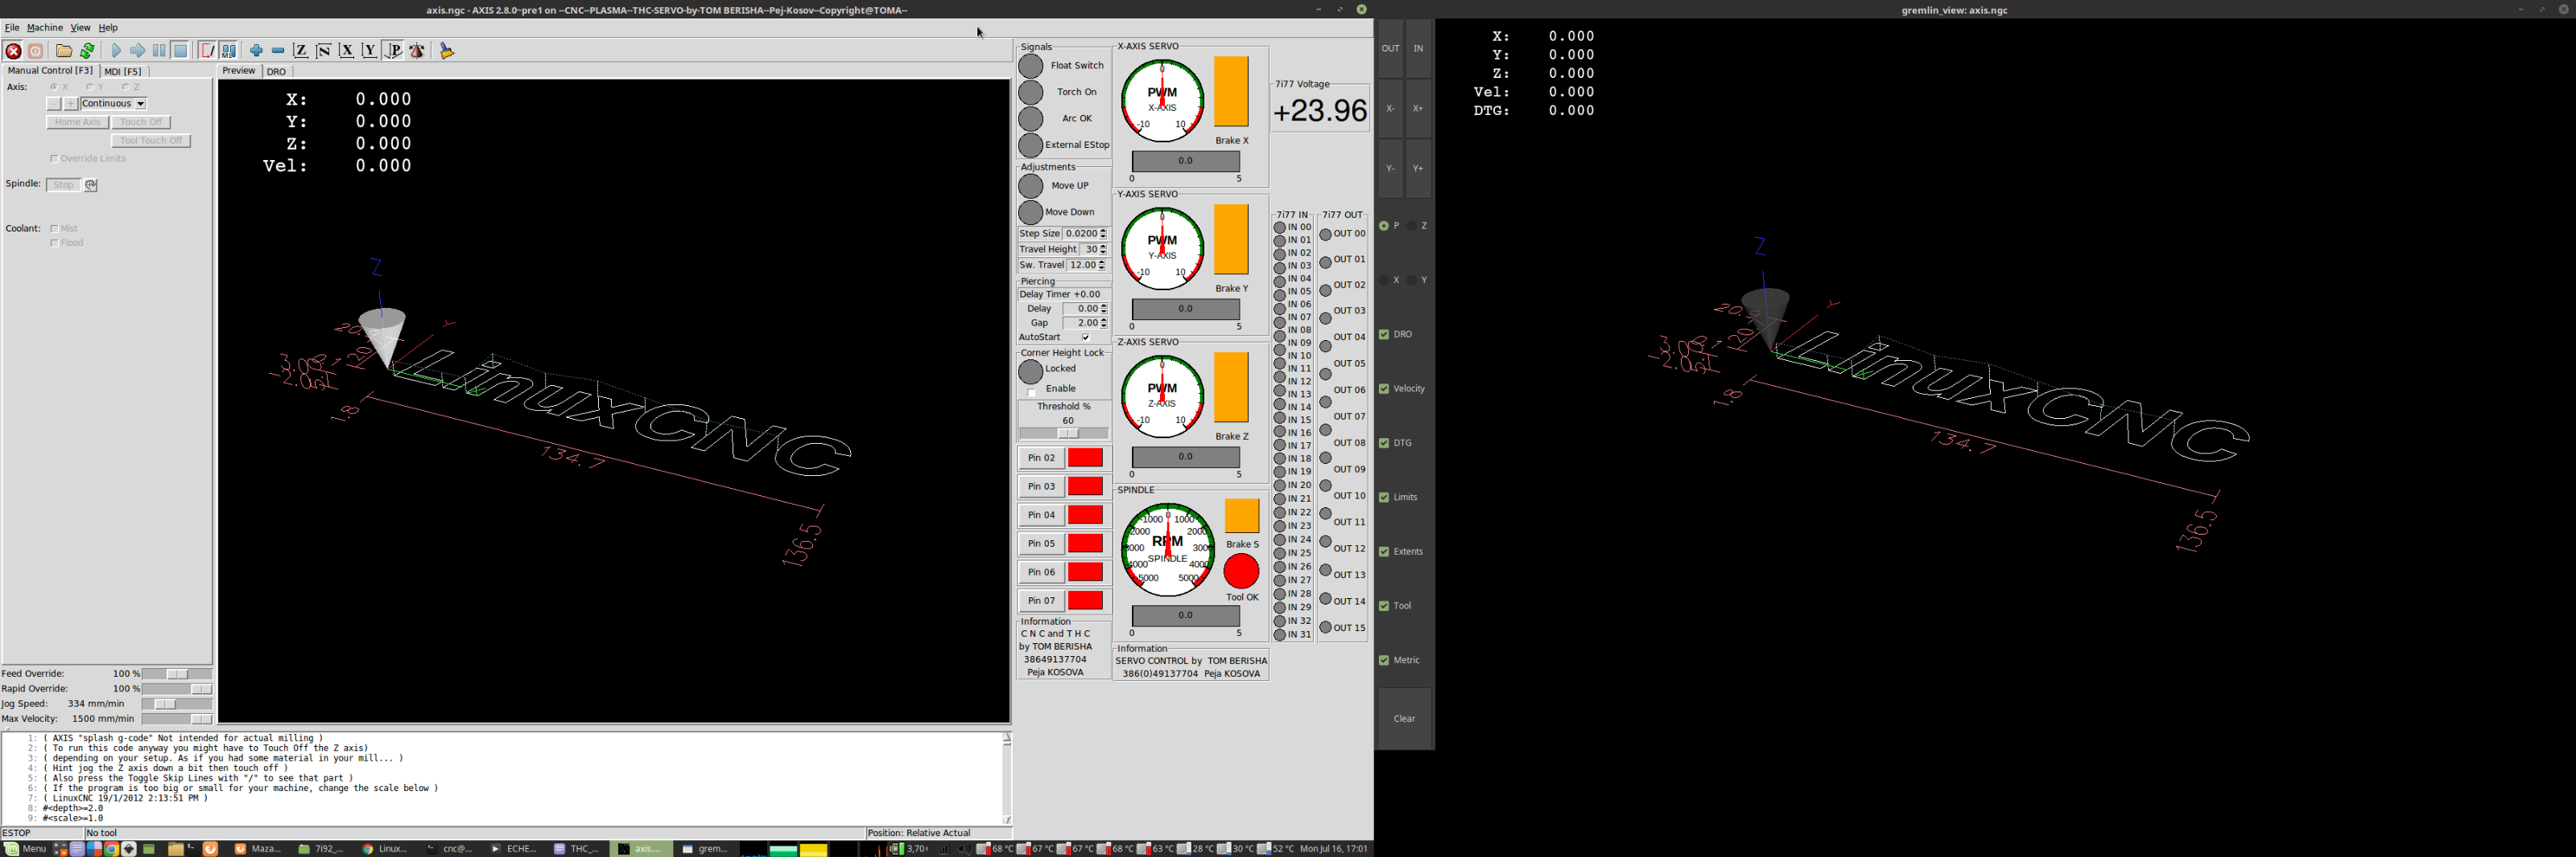Adjust the Gap spinner arrows
This screenshot has width=2576, height=857.
click(x=1103, y=324)
